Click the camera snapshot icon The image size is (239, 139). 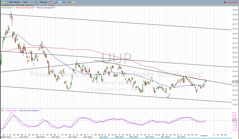click(69, 2)
